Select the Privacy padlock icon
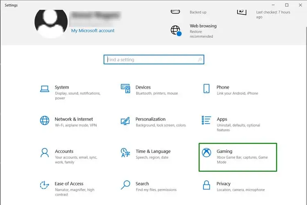This screenshot has height=205, width=307. tap(207, 185)
